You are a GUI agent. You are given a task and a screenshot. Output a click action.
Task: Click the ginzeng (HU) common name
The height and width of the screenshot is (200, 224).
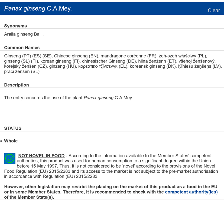(x=63, y=66)
